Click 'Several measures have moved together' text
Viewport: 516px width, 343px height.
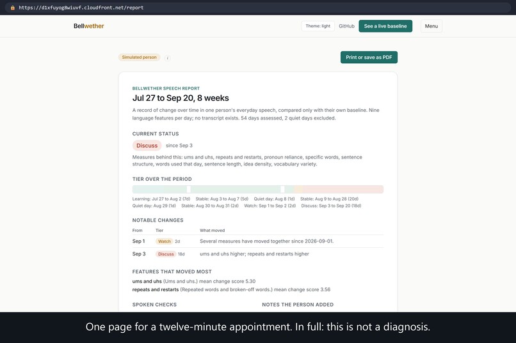click(x=266, y=241)
